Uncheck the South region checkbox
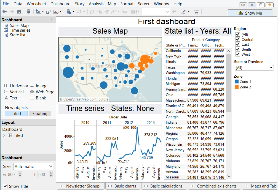This screenshot has width=278, height=190. point(237,49)
